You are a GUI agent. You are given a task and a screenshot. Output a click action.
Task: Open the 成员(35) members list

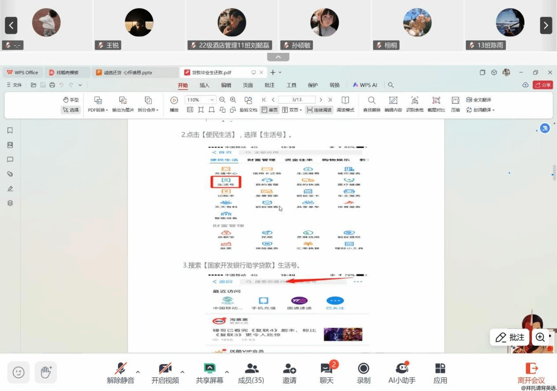coord(251,372)
